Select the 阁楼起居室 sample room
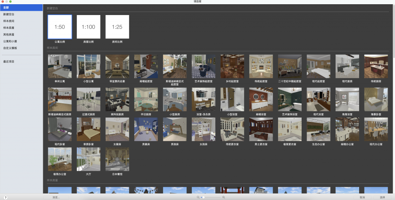395x200 pixels. 146,66
